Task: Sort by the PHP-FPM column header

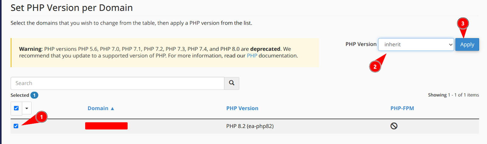Action: pos(402,109)
